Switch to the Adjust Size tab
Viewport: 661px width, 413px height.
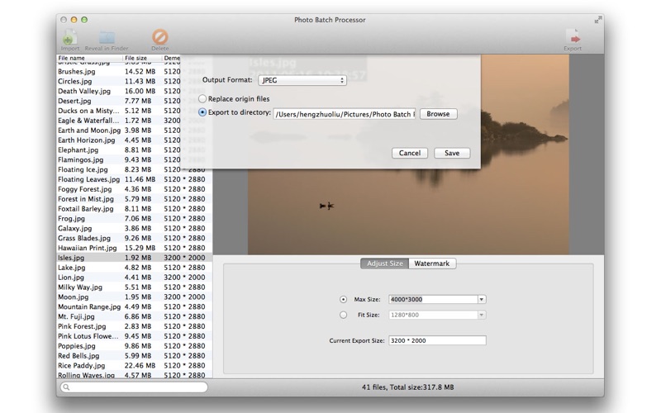tap(384, 263)
